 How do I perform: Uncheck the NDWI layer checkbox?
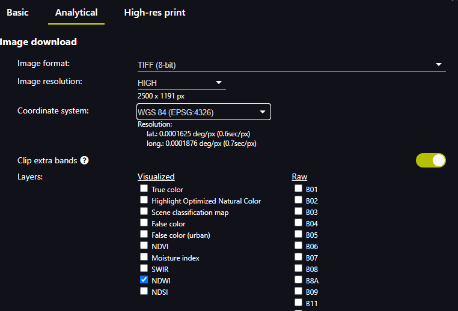coord(144,280)
